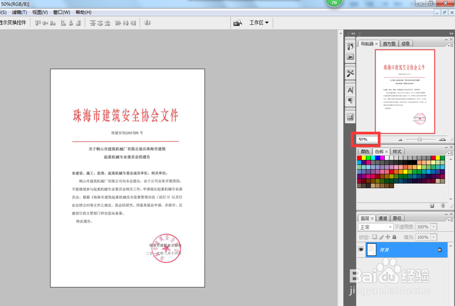Screen dimensions: 455x306
Task: Open the 滤镜(T) menu
Action: pyautogui.click(x=19, y=12)
